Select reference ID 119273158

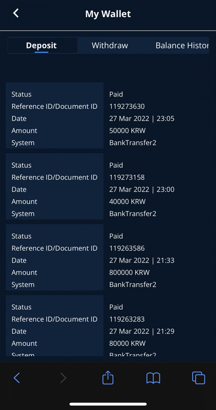click(127, 177)
